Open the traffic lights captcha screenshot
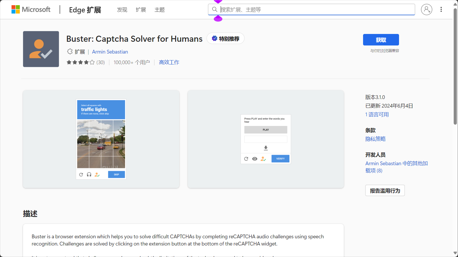Viewport: 458px width, 257px height. 101,139
